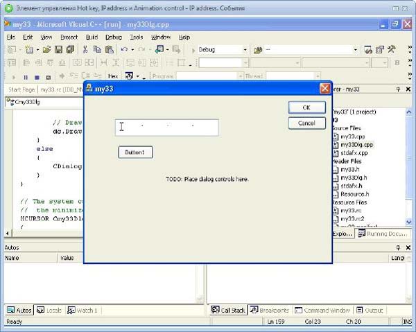This screenshot has height=332, width=416.
Task: Click the Undo arrow icon
Action: pyautogui.click(x=124, y=50)
